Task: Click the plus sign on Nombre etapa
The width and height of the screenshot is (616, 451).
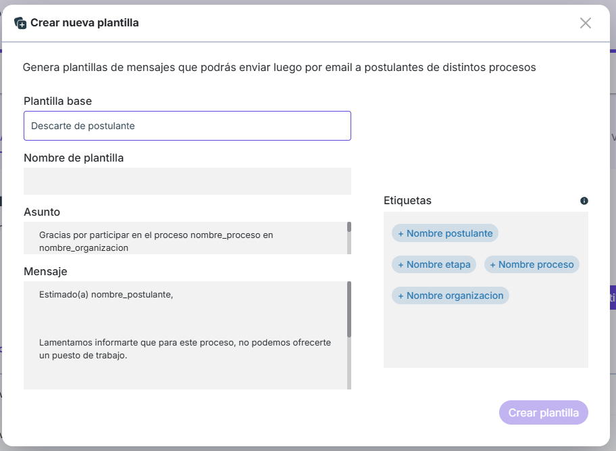Action: 401,265
